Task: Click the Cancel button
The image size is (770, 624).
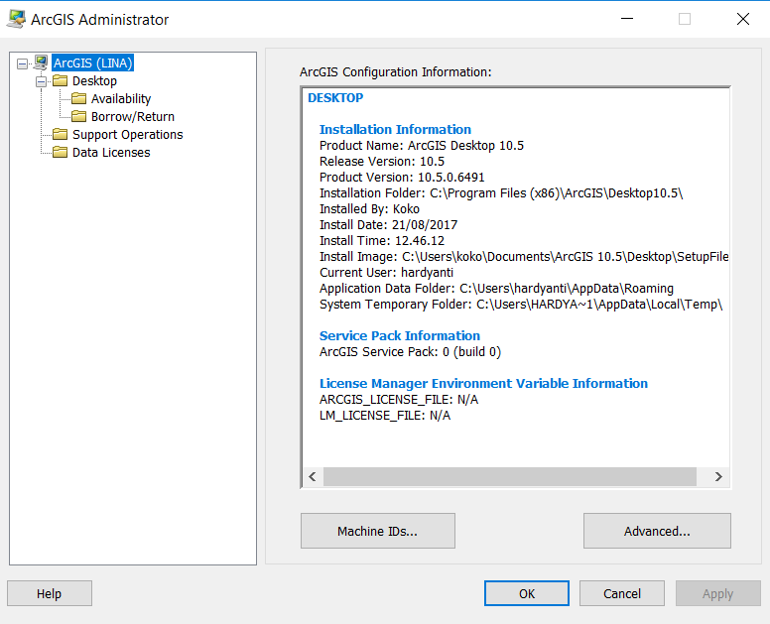Action: [622, 593]
